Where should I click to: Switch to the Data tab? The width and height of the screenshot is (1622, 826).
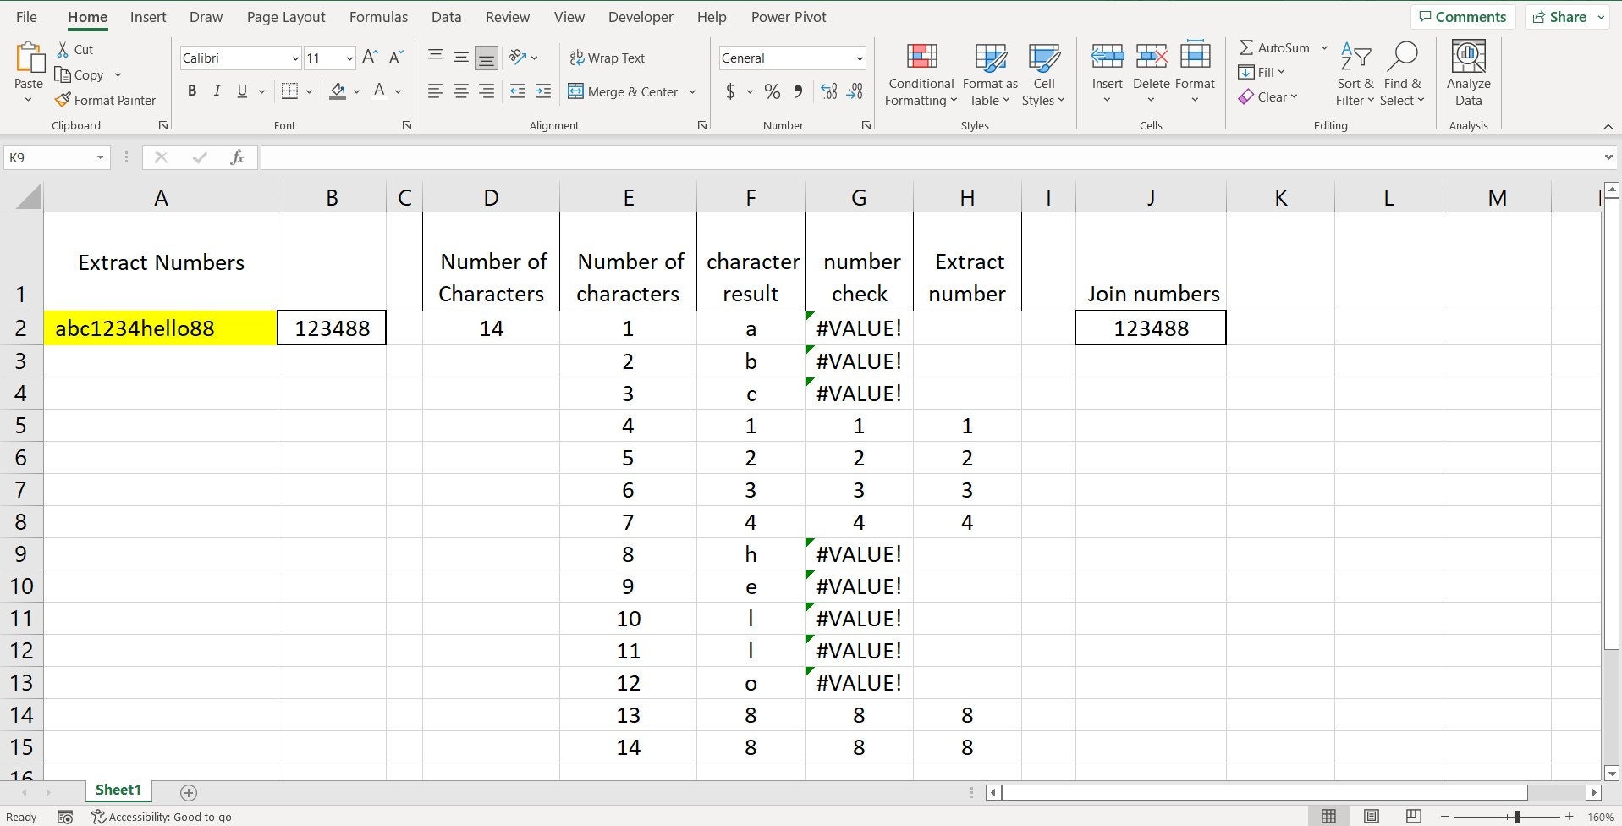(x=446, y=17)
